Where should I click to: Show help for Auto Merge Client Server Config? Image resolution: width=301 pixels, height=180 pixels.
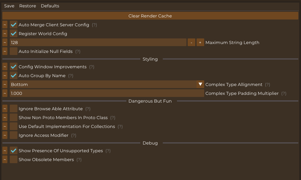94,25
